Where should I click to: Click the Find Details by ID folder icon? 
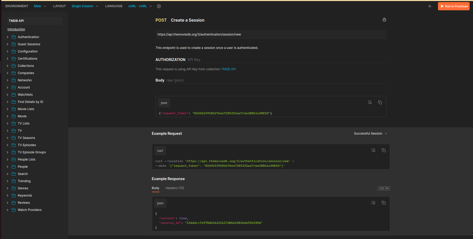[x=14, y=102]
